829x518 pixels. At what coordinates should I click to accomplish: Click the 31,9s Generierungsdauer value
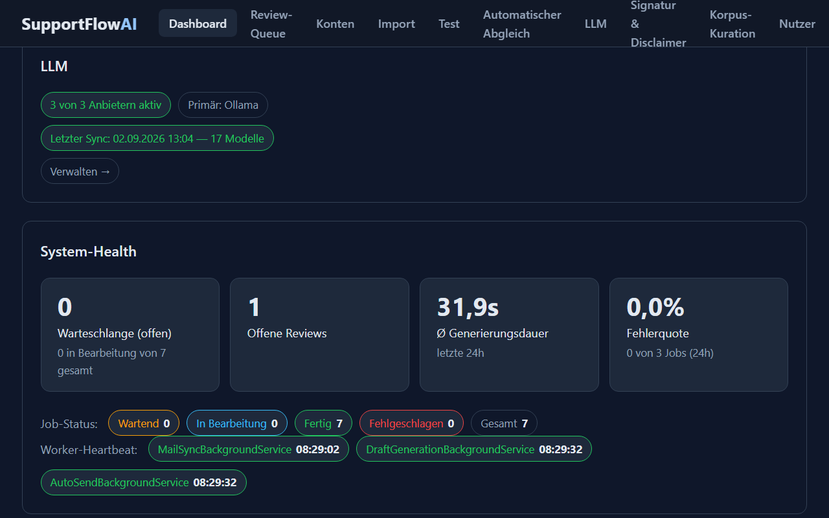pos(468,308)
